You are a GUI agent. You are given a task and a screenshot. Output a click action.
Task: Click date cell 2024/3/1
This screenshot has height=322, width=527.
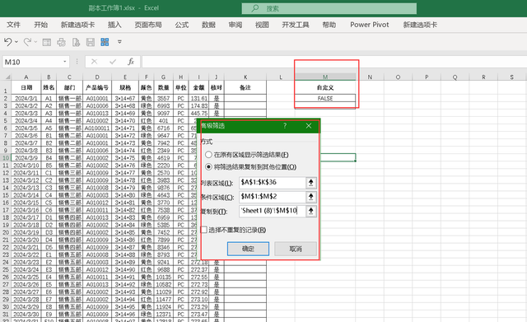[x=26, y=98]
